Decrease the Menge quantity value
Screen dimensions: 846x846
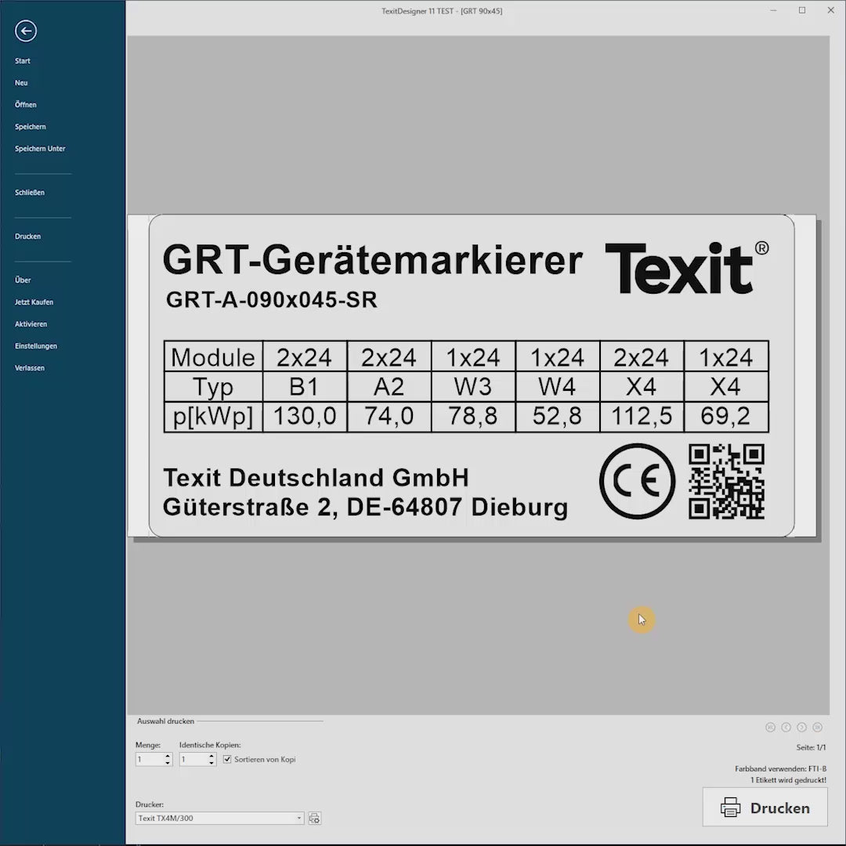pos(168,762)
